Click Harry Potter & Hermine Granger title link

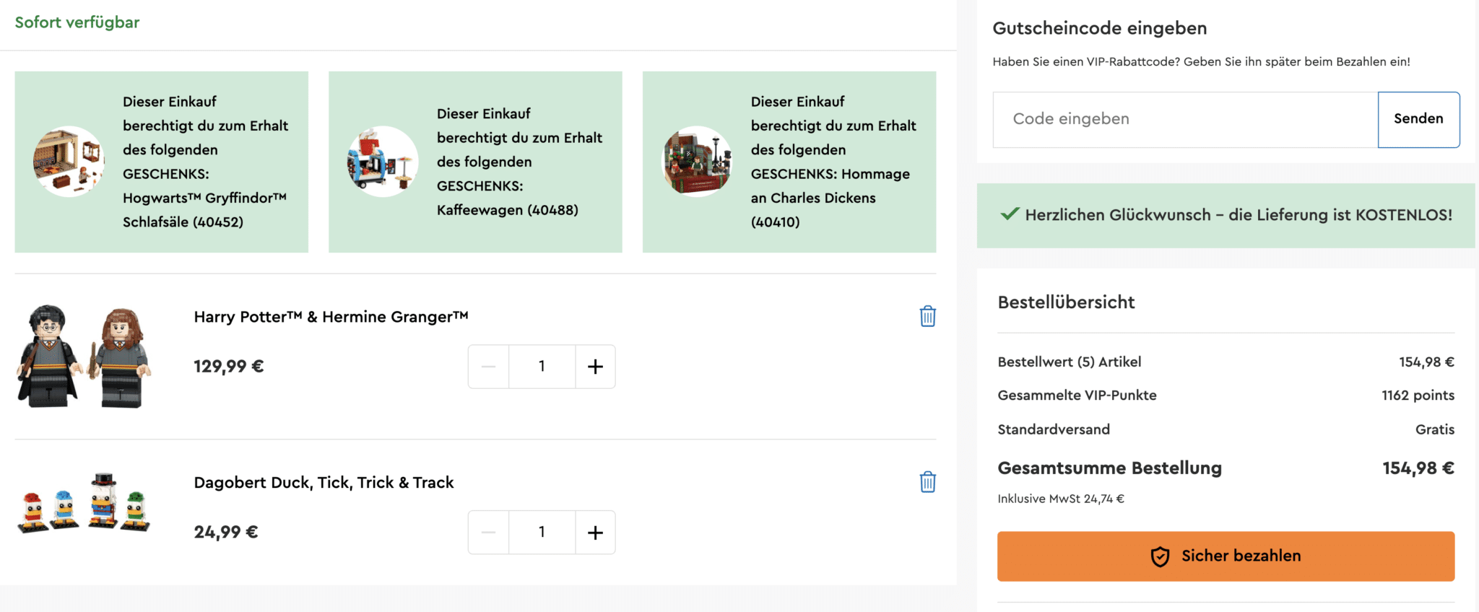tap(331, 317)
